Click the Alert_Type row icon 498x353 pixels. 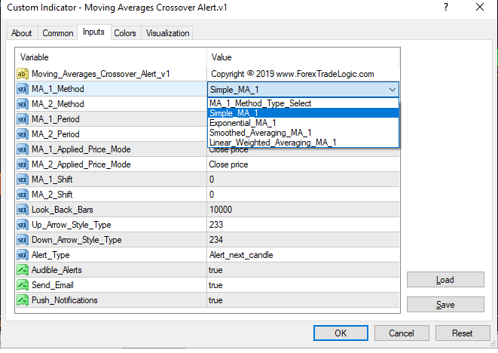pyautogui.click(x=22, y=255)
